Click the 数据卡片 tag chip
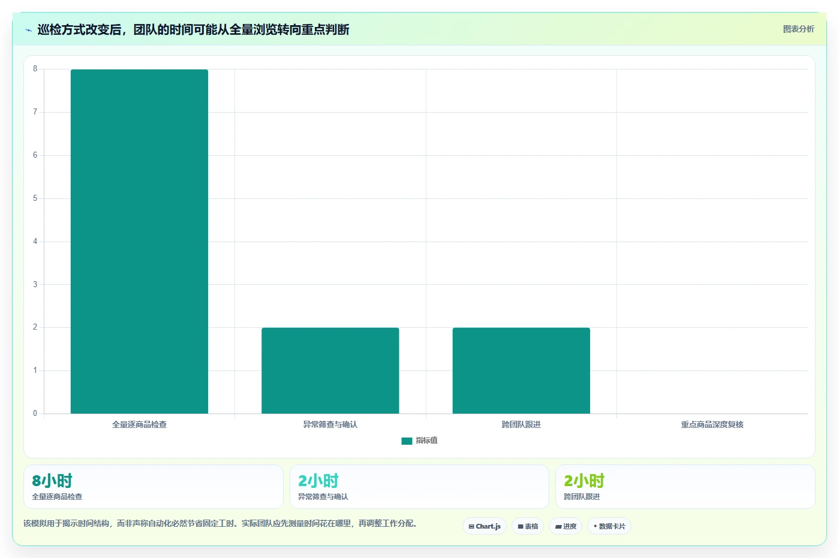The image size is (839, 558). [609, 526]
